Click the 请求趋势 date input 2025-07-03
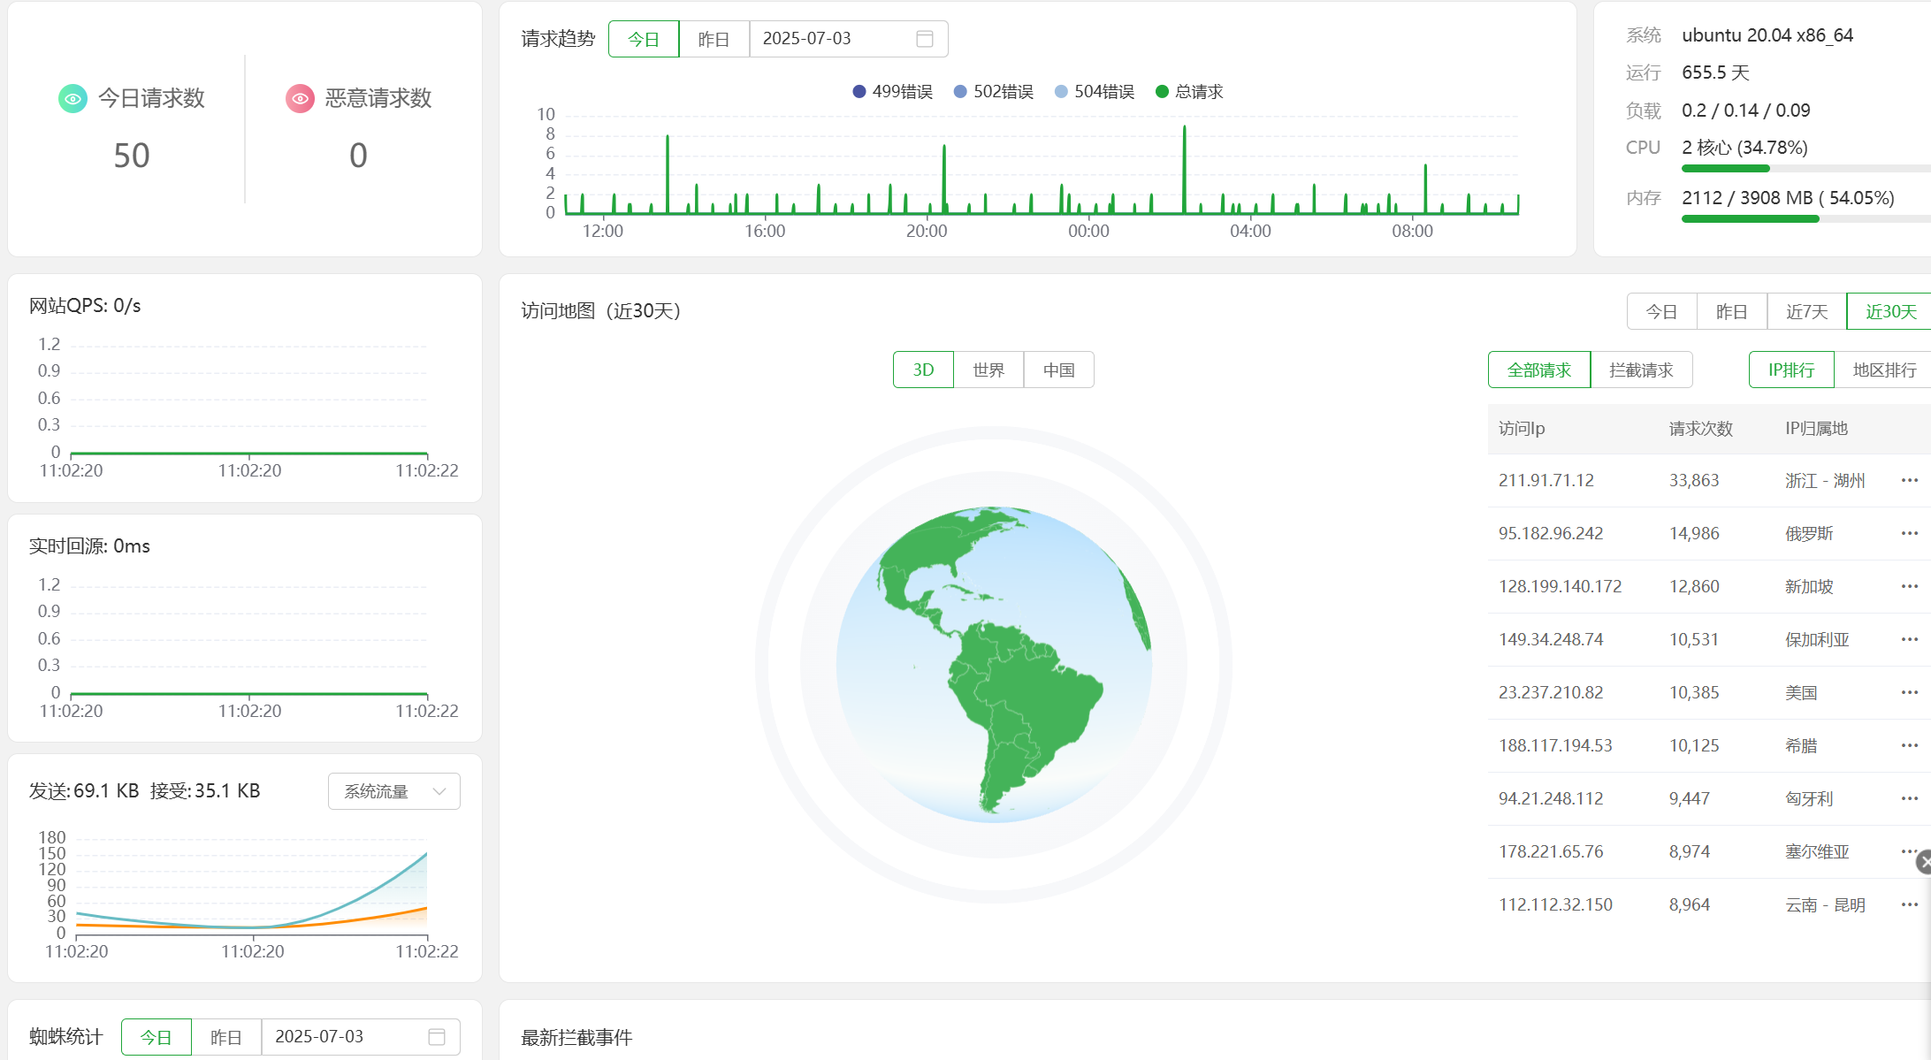Image resolution: width=1931 pixels, height=1060 pixels. click(849, 39)
